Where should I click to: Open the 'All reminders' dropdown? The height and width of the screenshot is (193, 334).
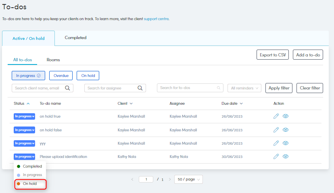[x=244, y=88]
